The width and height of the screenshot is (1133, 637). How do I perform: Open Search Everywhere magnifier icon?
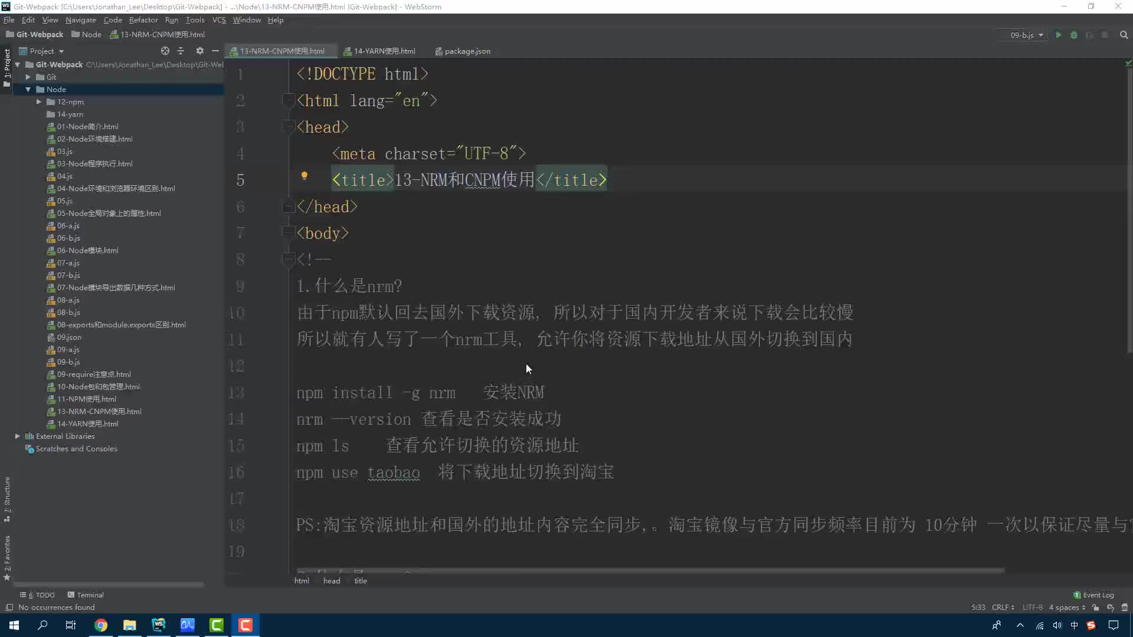click(x=1124, y=35)
